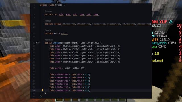Click this.zMaxCentred on line 29

[x=59, y=90]
